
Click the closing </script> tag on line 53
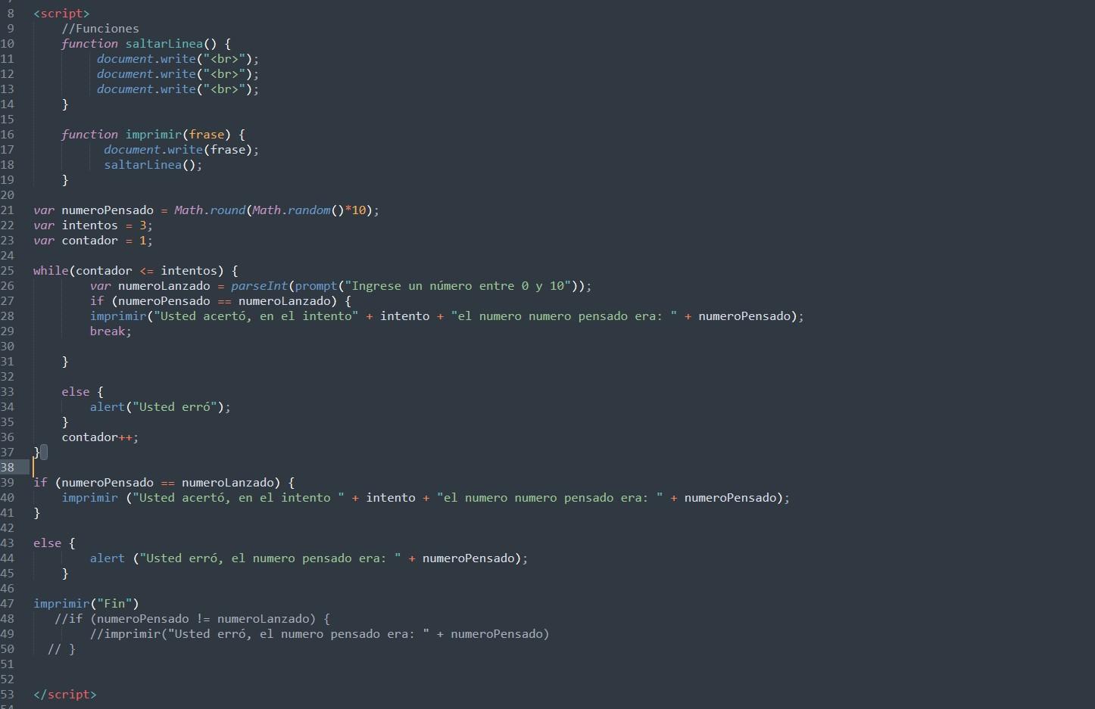coord(65,695)
